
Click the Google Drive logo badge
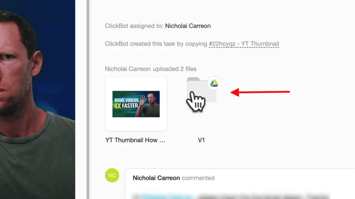214,83
